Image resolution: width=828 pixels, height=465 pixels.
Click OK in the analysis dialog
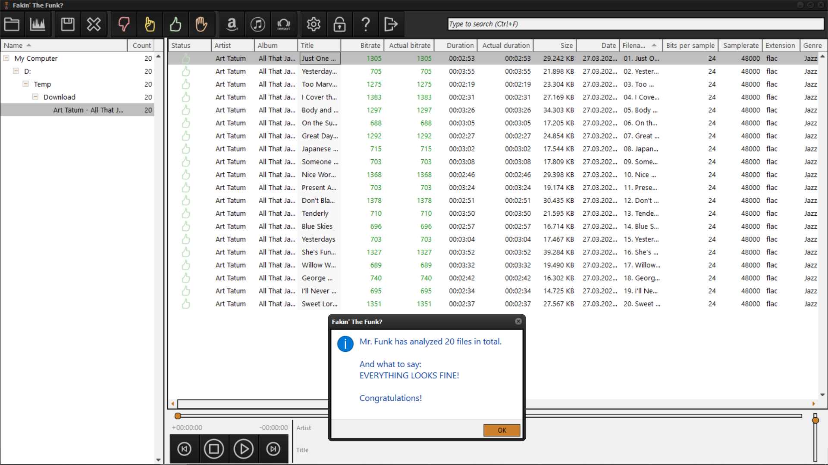tap(502, 430)
